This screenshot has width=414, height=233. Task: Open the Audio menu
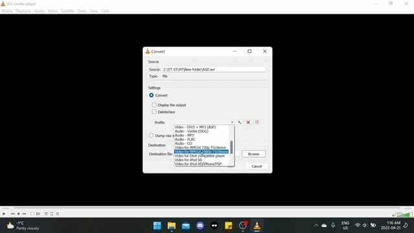point(39,11)
